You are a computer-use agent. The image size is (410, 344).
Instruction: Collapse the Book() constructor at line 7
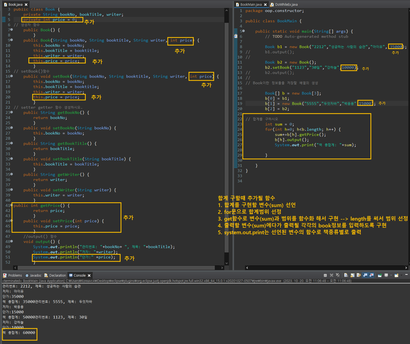pyautogui.click(x=11, y=30)
